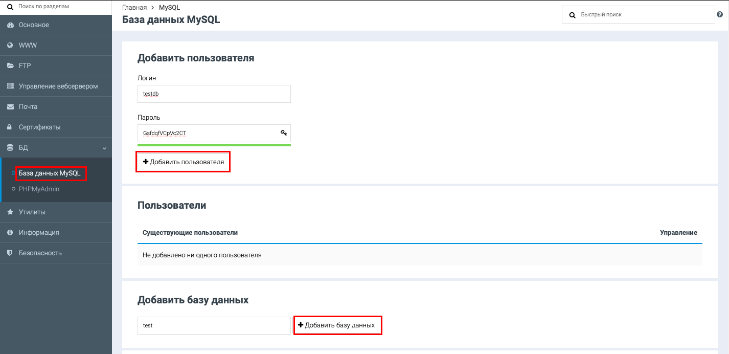The height and width of the screenshot is (354, 729).
Task: Collapse the БД section chevron
Action: (x=104, y=148)
